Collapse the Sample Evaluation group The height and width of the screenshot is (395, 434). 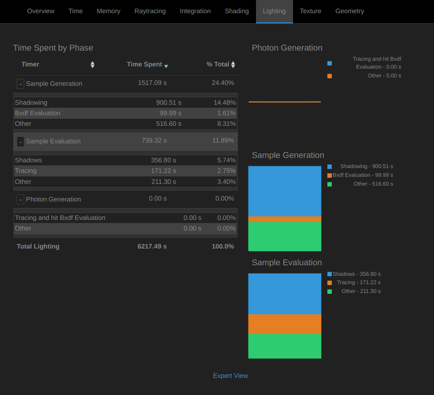(x=20, y=142)
